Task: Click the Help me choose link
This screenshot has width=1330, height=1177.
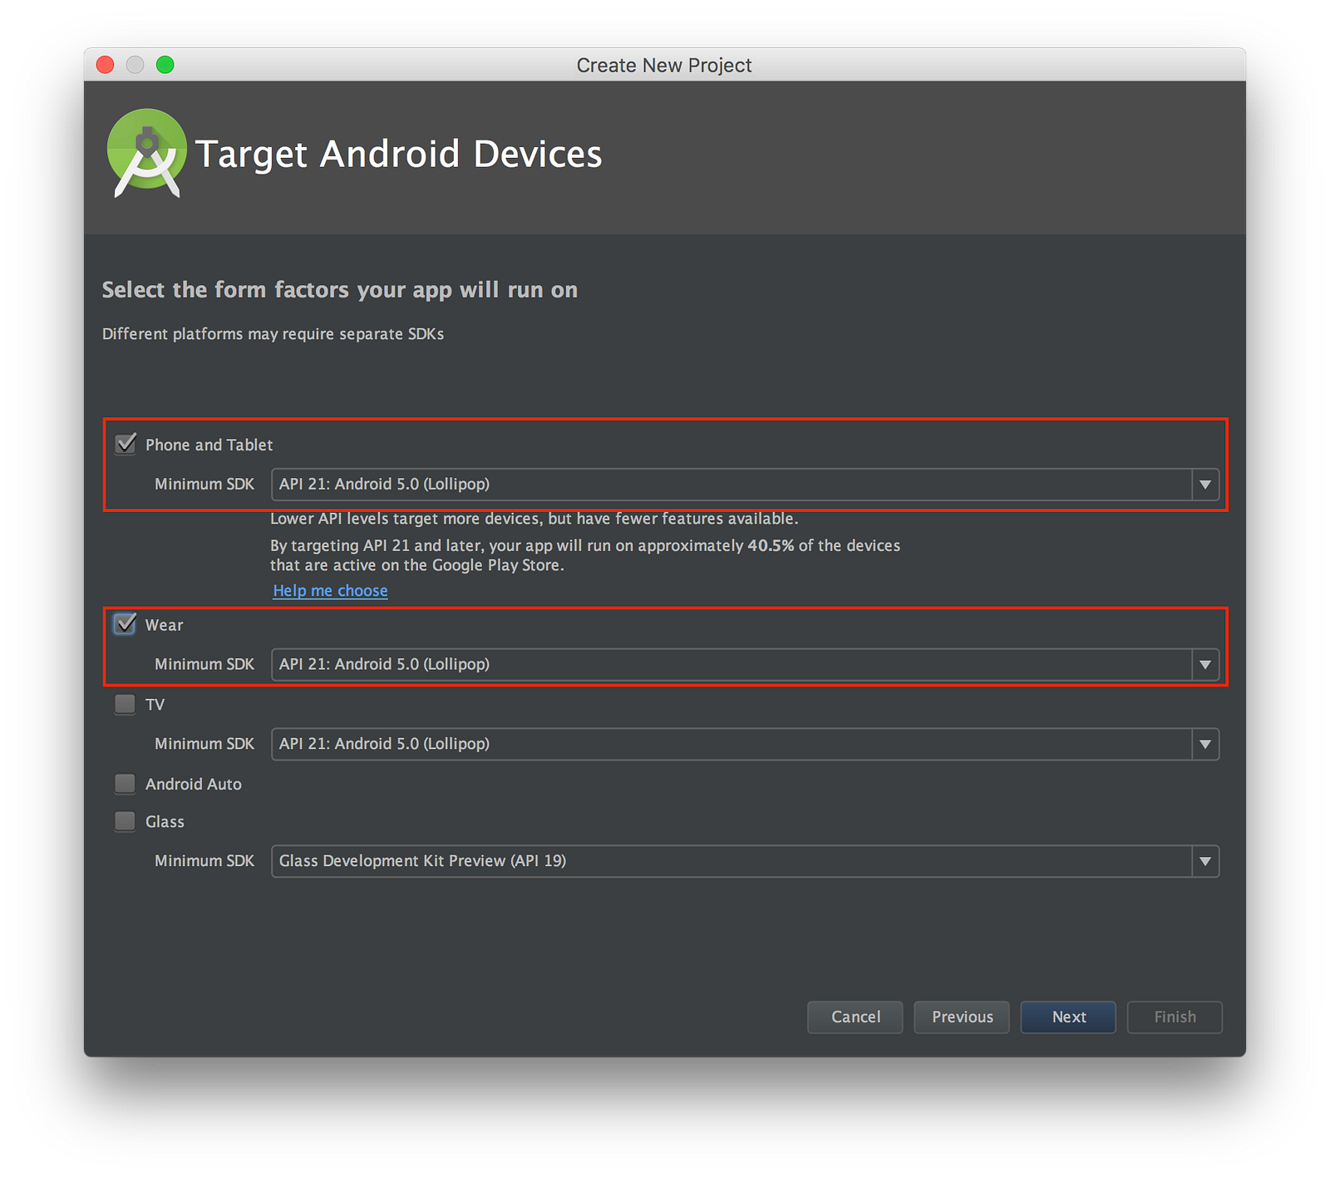Action: click(330, 590)
